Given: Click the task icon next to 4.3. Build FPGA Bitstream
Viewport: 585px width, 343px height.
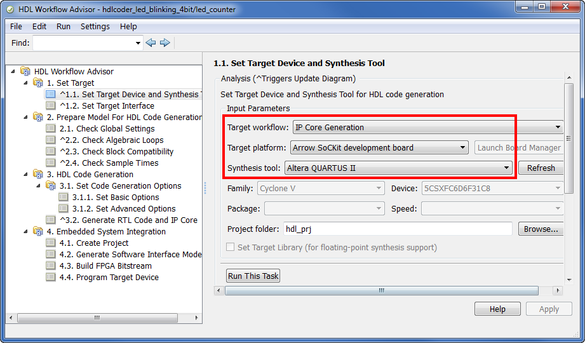Looking at the screenshot, I should tap(50, 266).
